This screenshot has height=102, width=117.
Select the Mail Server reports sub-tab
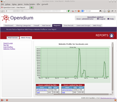point(13,38)
